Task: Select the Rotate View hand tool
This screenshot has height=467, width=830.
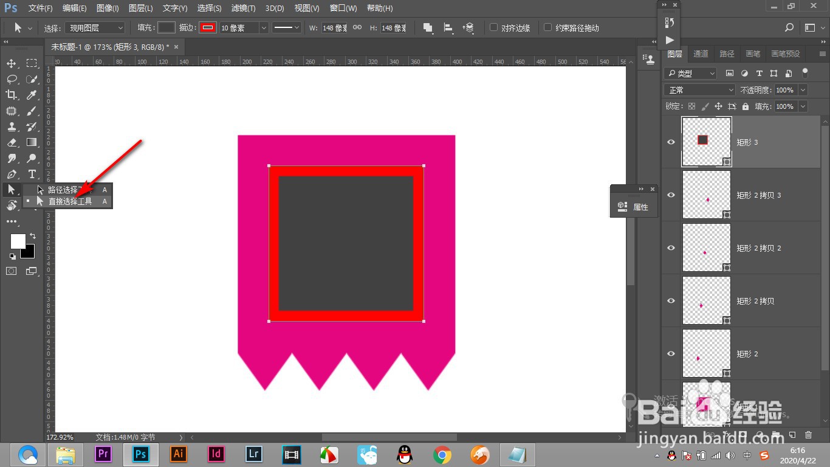Action: [x=12, y=206]
